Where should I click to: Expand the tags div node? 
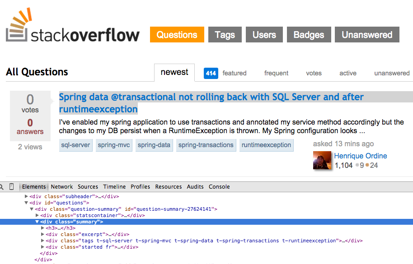coord(42,241)
